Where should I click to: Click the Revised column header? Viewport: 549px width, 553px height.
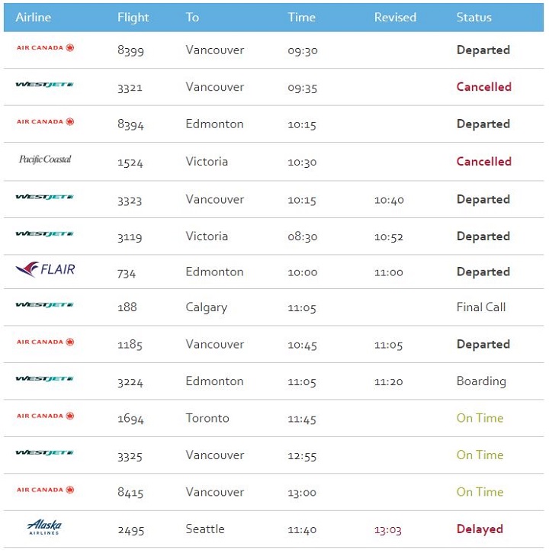coord(395,17)
